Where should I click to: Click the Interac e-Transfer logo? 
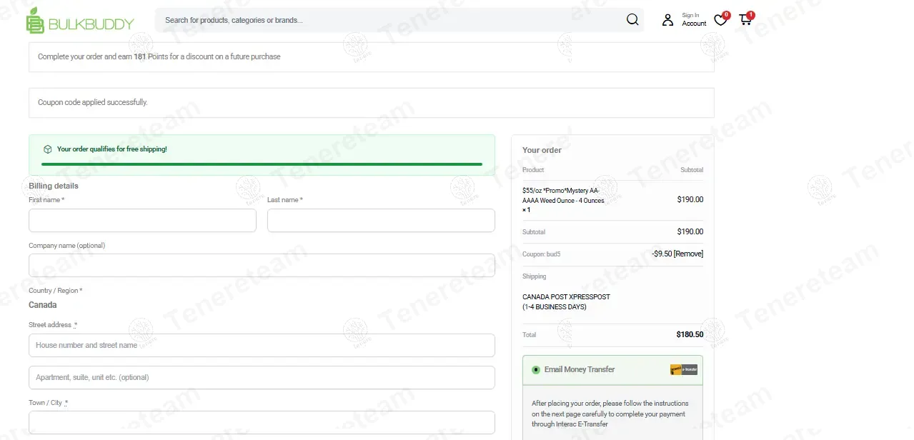tap(683, 369)
